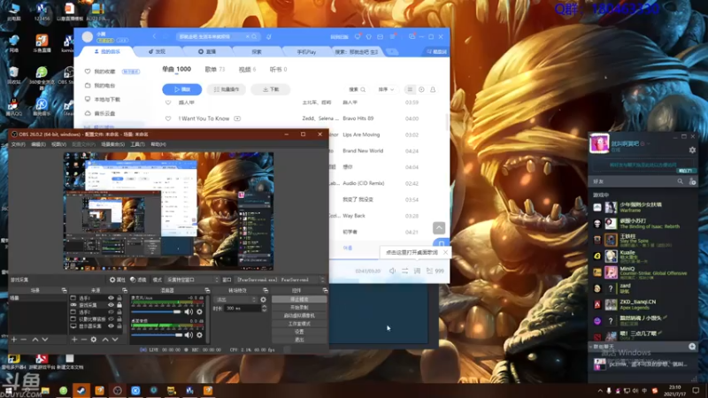The image size is (708, 398).
Task: Click the listen-to-identify song icon
Action: (269, 36)
